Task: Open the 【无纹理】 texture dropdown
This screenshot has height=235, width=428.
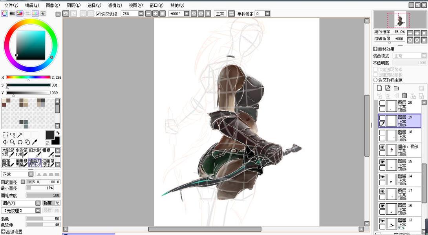Action: [x=38, y=210]
